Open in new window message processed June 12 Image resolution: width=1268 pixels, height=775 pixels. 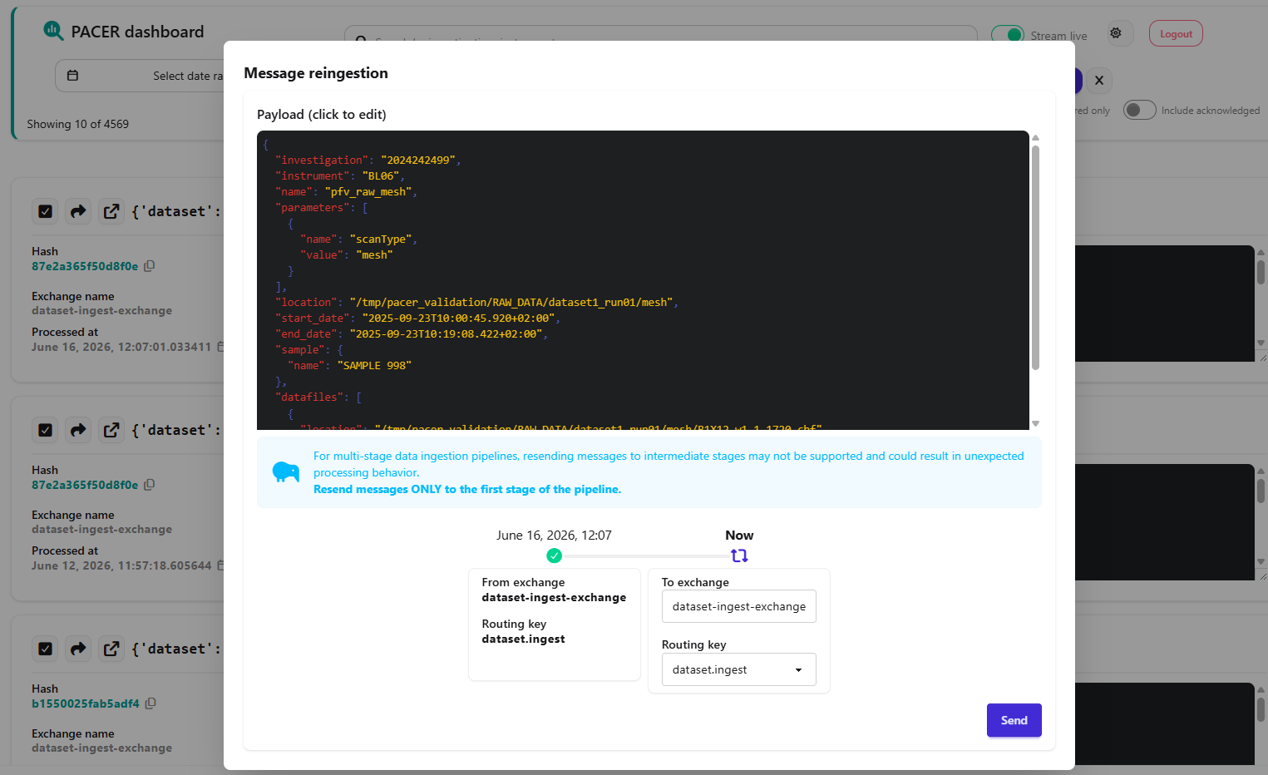(111, 430)
